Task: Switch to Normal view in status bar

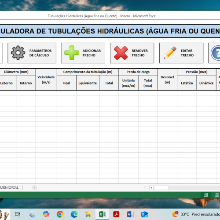Action: pyautogui.click(x=205, y=194)
